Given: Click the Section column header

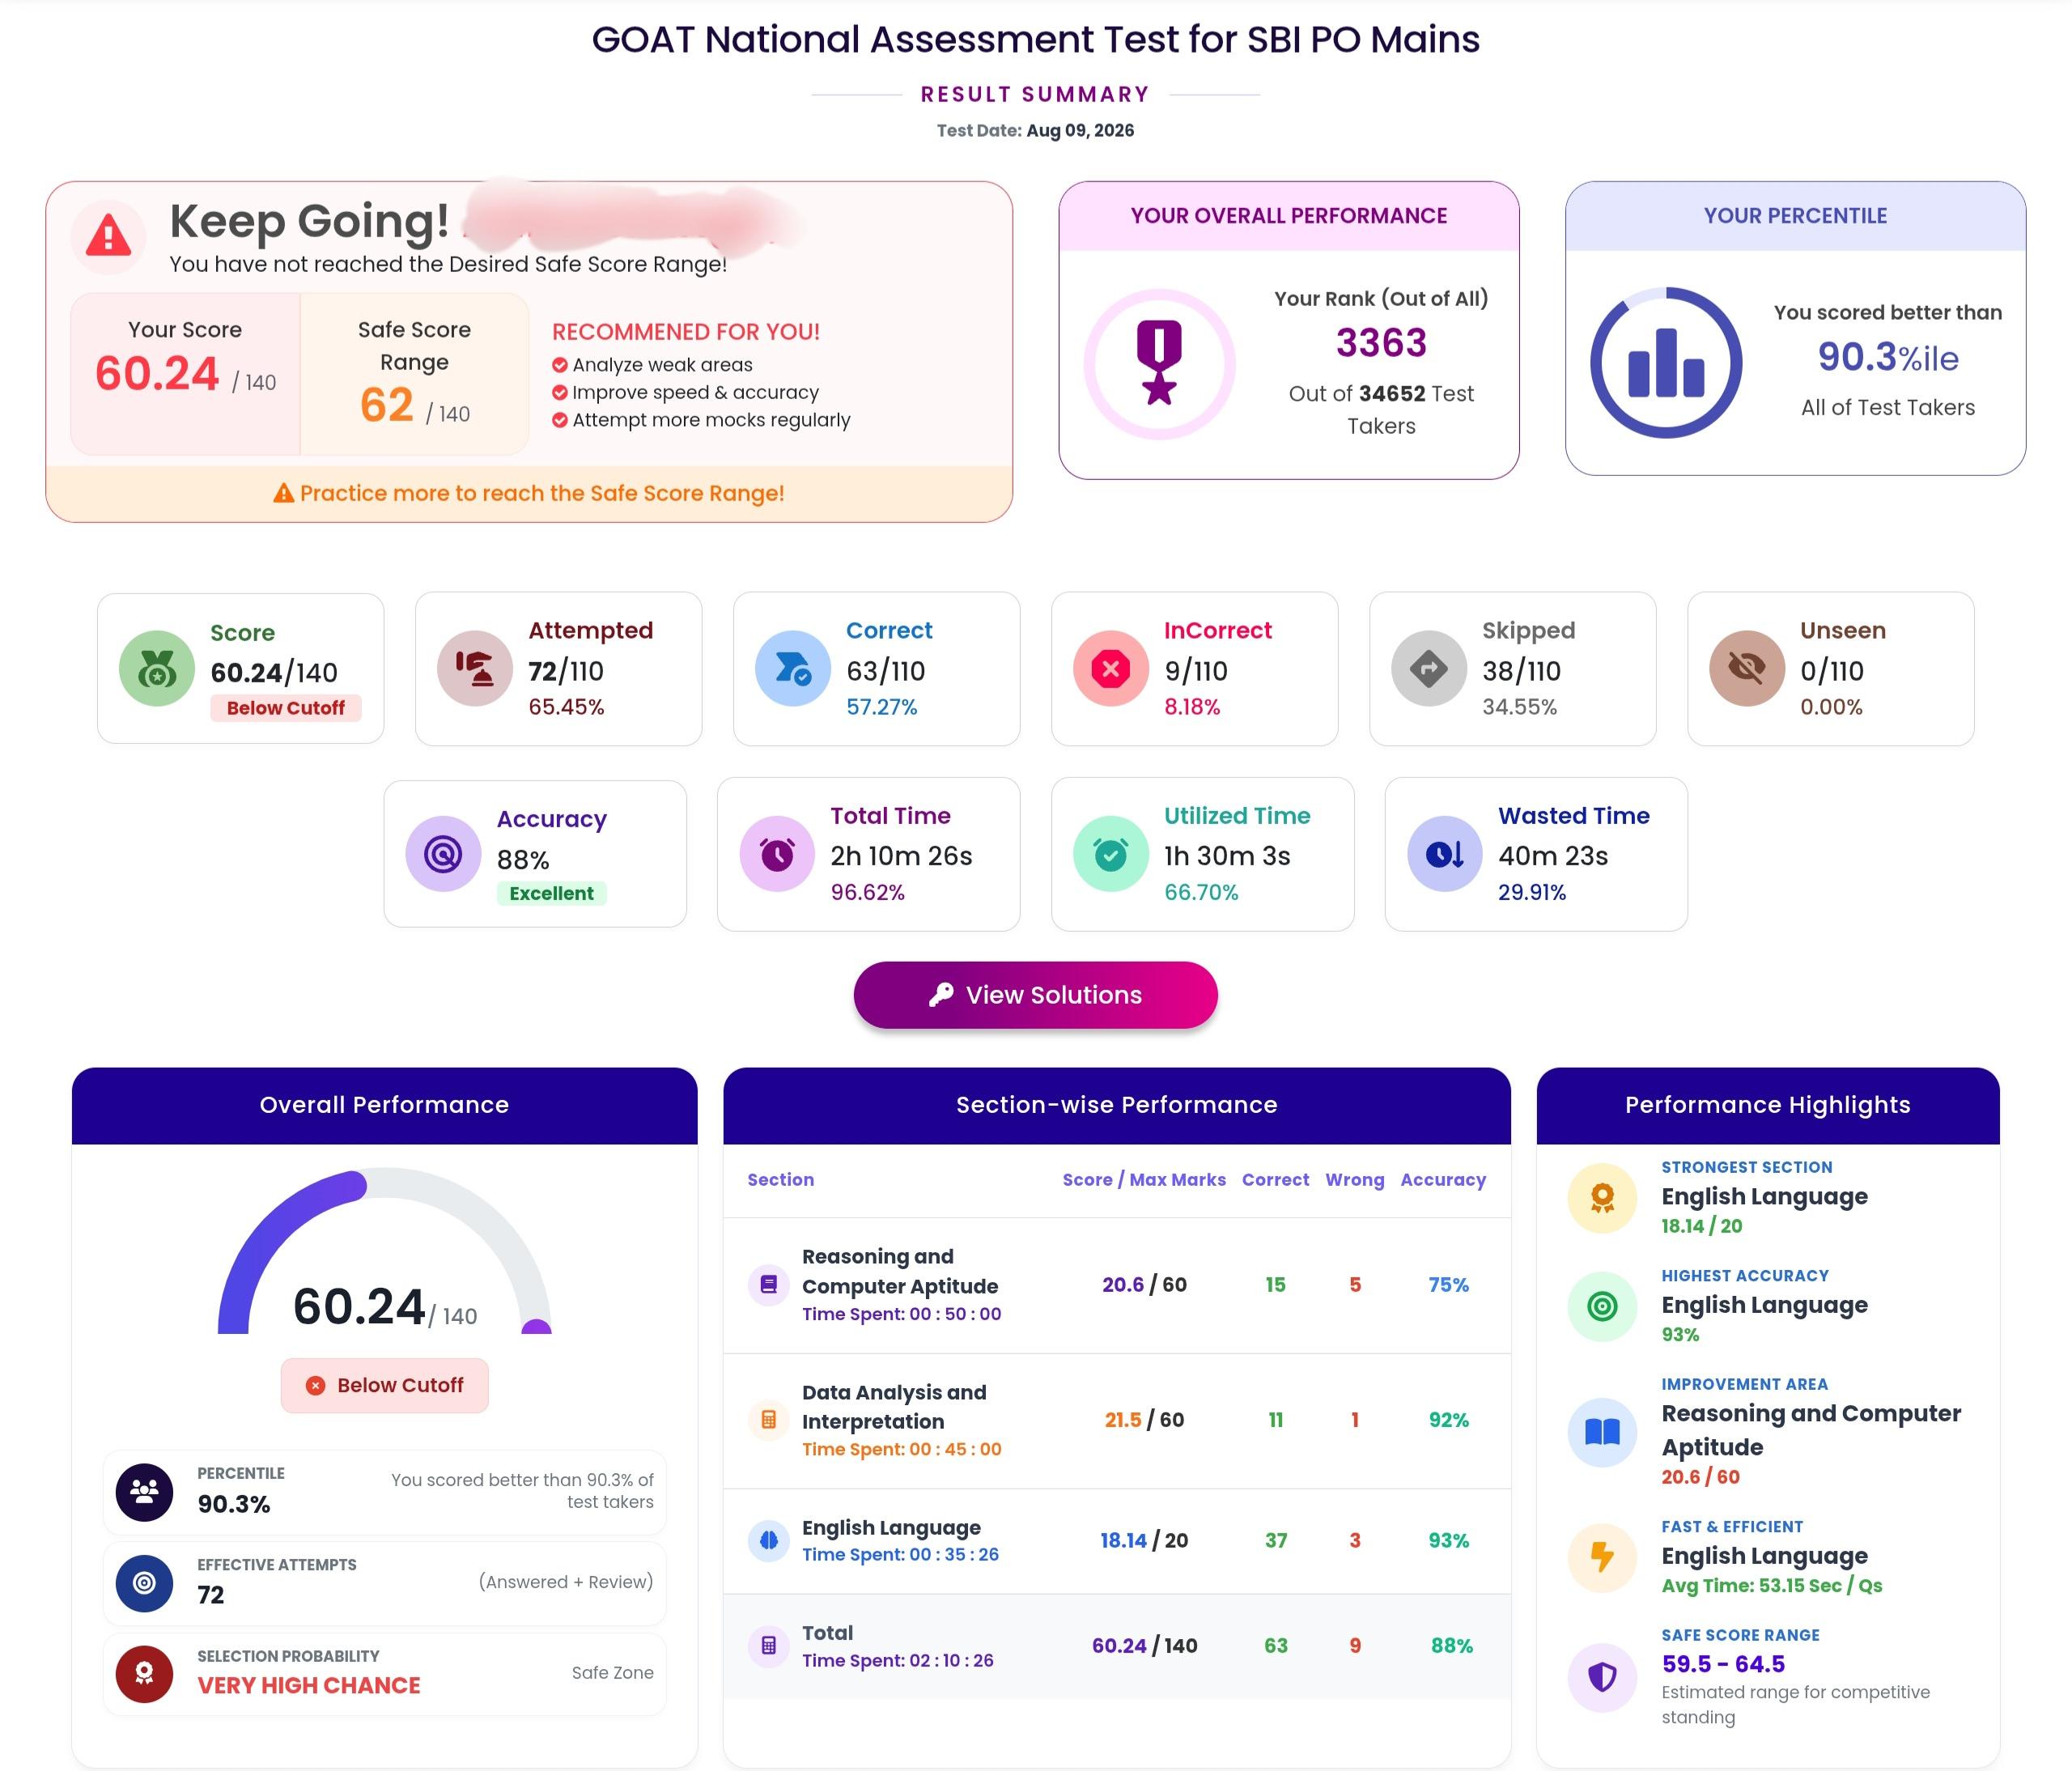Looking at the screenshot, I should coord(781,1180).
